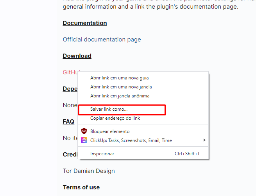
Task: Expand the ClickUp submenu arrow
Action: [x=204, y=140]
